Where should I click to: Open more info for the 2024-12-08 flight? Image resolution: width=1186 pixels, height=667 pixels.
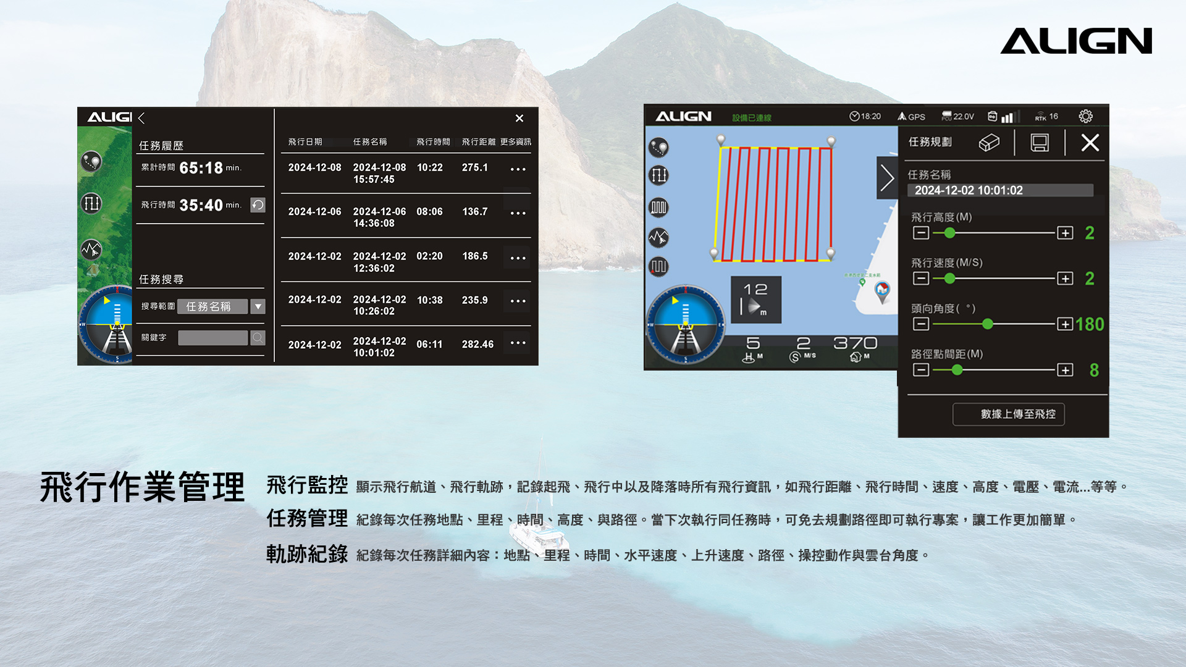tap(518, 169)
